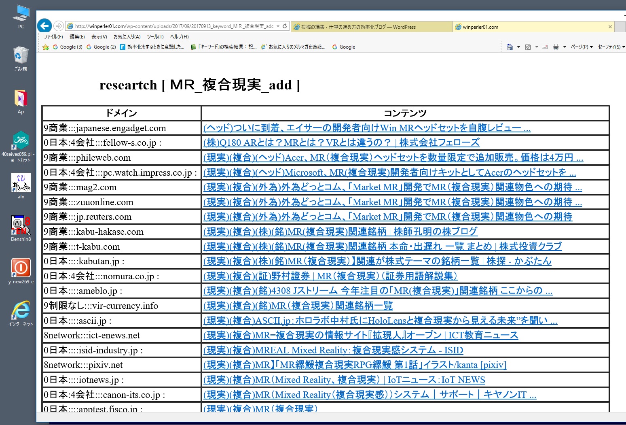Open the ツール(T) menu

[155, 36]
